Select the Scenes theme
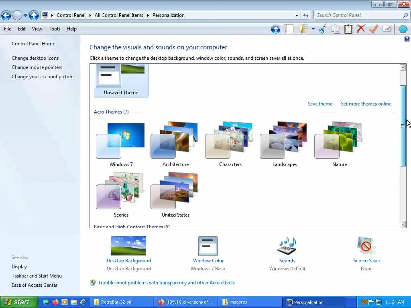This screenshot has width=411, height=308. [x=121, y=195]
